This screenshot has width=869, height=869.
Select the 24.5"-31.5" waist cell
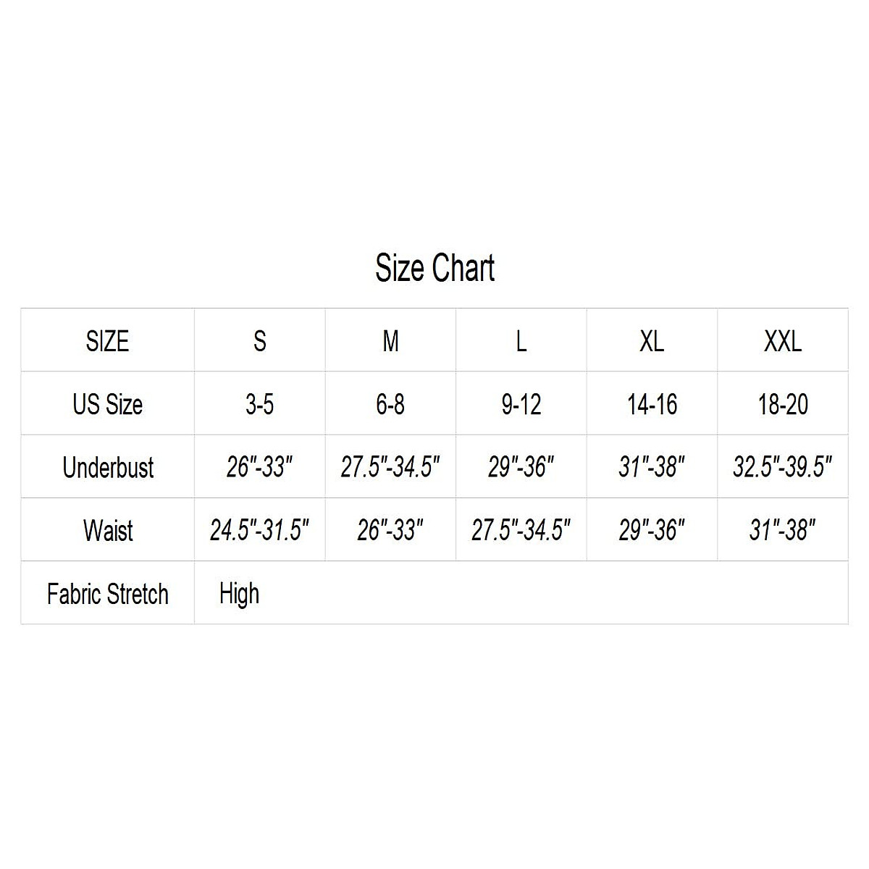click(259, 530)
